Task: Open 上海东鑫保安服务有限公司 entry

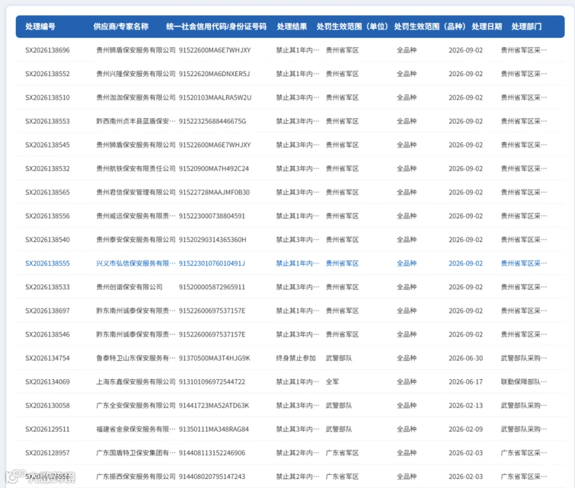Action: pyautogui.click(x=135, y=382)
